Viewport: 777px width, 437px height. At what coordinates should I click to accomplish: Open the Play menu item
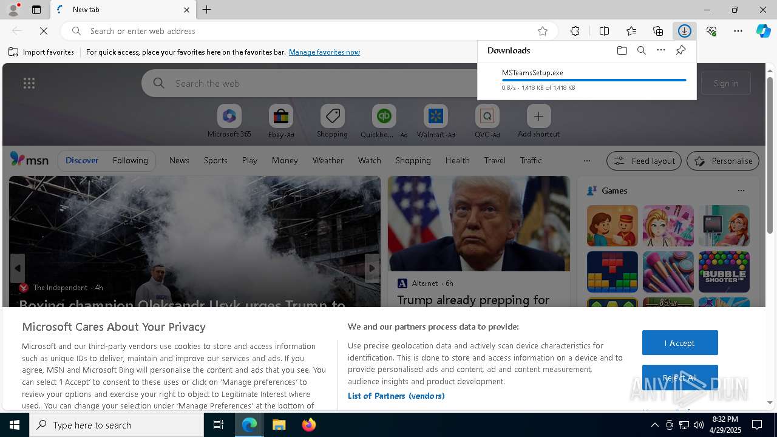249,160
